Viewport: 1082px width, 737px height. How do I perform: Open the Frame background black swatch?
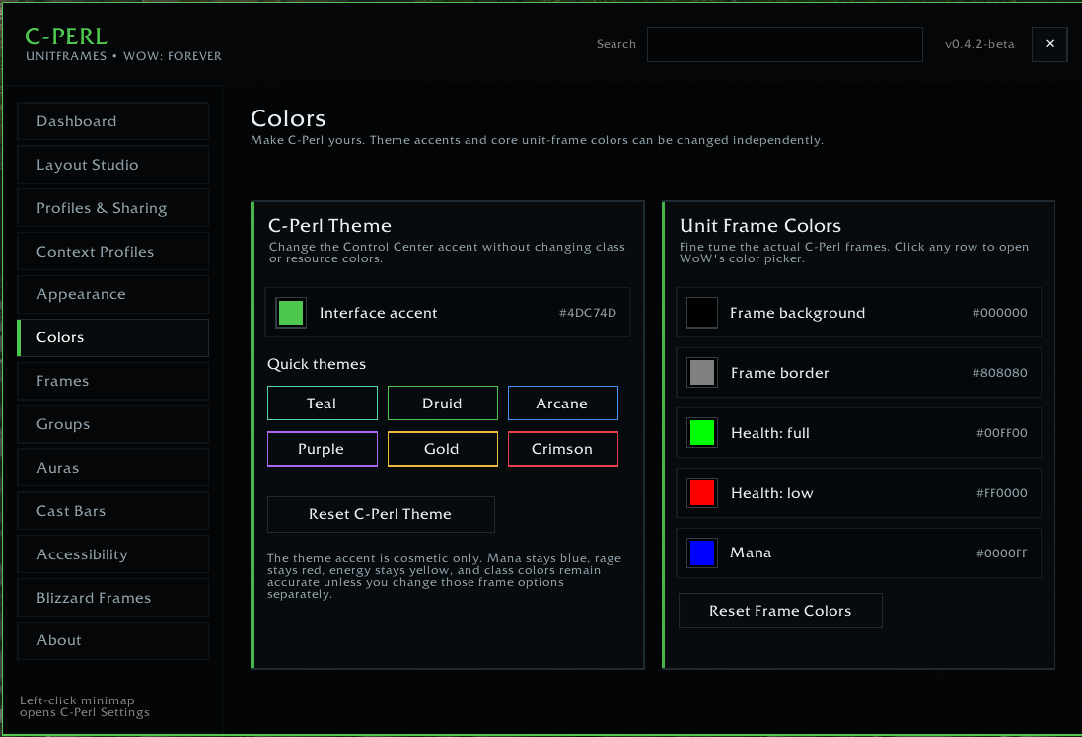coord(702,313)
